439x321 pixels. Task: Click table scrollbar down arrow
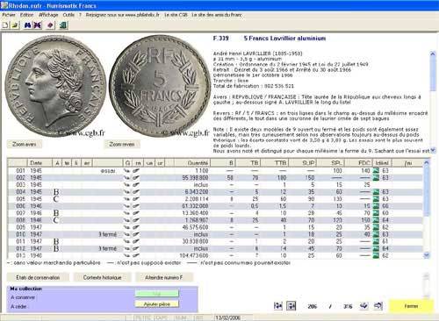click(427, 255)
